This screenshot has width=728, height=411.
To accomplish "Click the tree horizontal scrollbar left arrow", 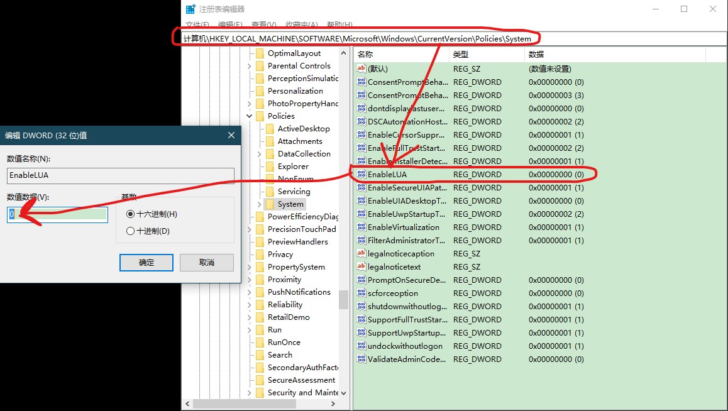I will (187, 403).
